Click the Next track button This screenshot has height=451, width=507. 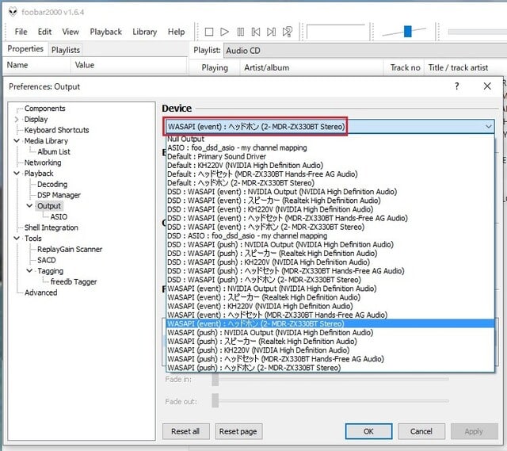271,32
